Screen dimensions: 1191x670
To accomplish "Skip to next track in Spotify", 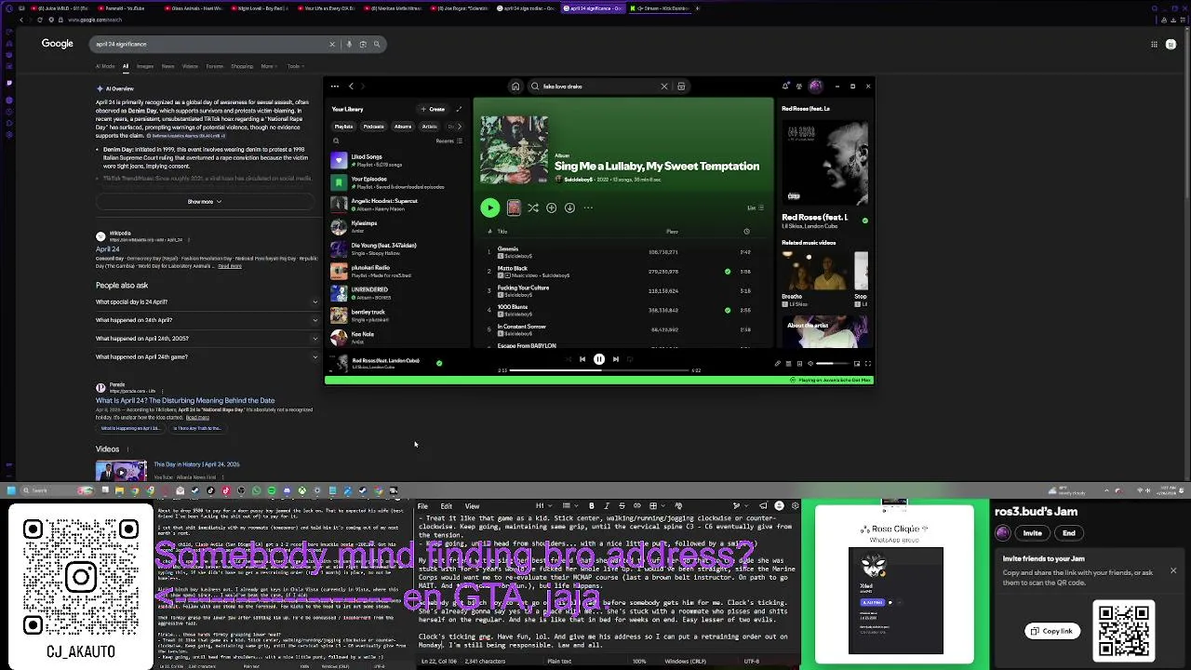I will 615,359.
